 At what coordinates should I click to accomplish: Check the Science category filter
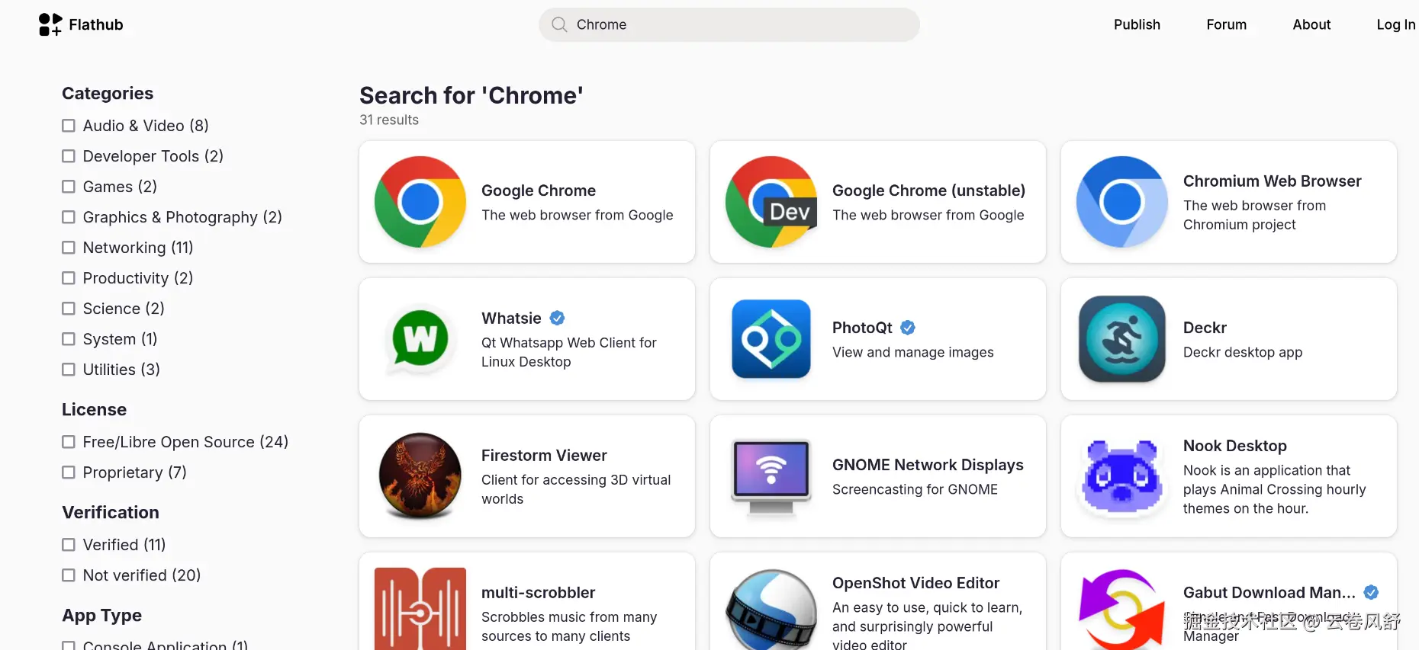point(69,309)
